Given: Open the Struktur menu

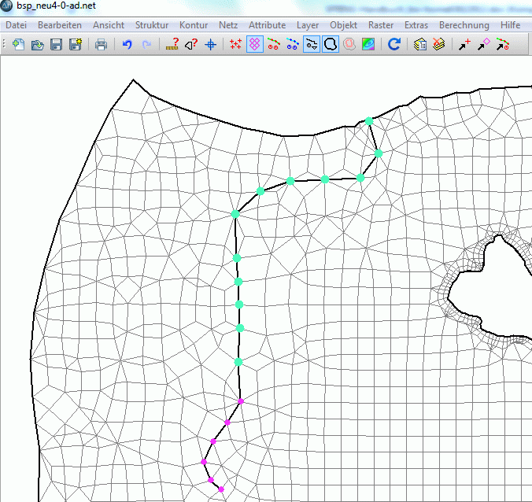Looking at the screenshot, I should pos(152,25).
